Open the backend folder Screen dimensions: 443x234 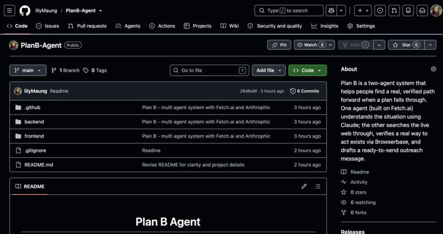34,122
